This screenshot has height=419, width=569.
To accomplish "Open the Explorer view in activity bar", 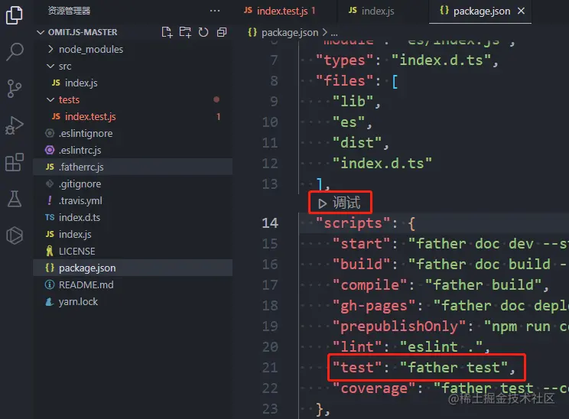I will [15, 15].
